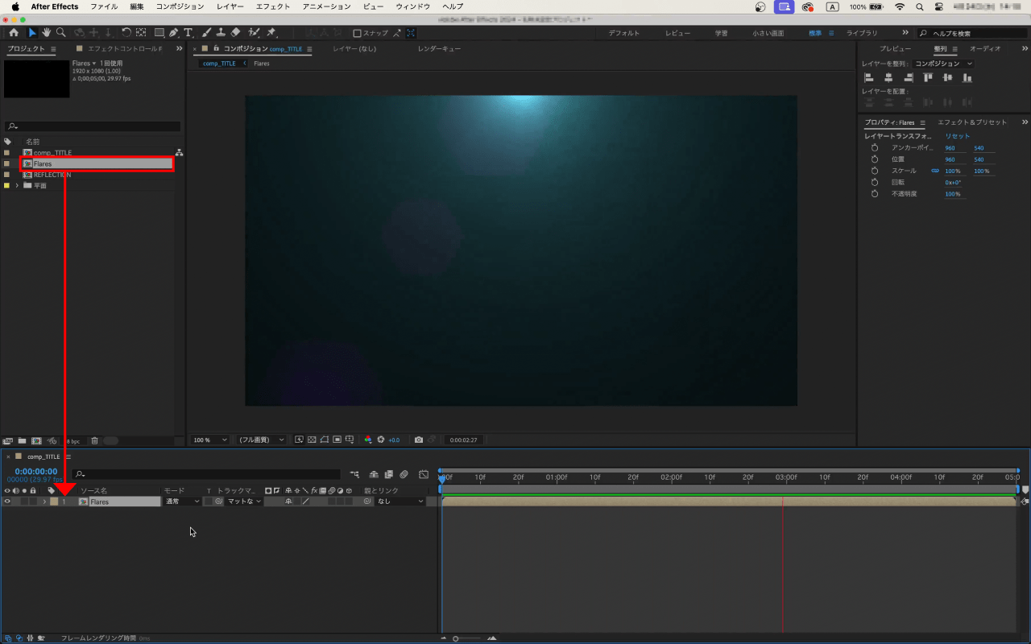This screenshot has width=1031, height=644.
Task: Select the Eraser tool
Action: click(x=235, y=33)
